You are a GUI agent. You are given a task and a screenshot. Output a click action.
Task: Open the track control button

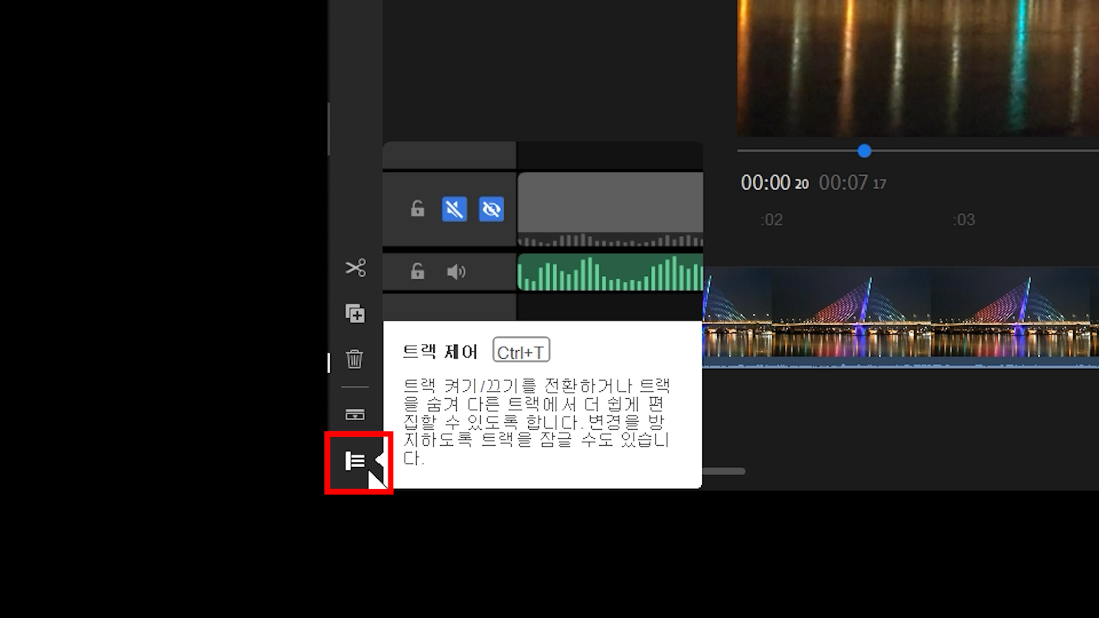[x=355, y=461]
